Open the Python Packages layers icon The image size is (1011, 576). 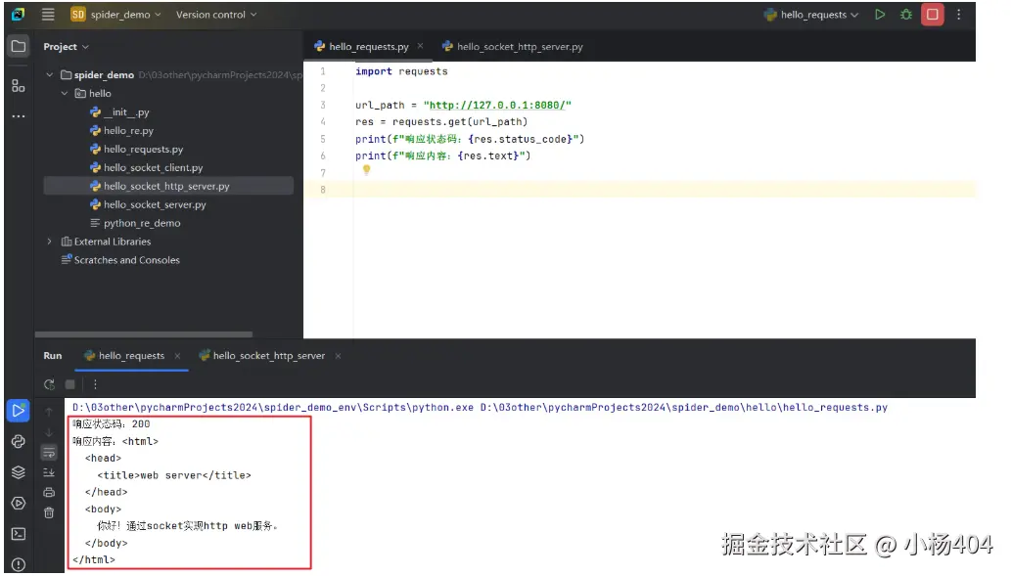tap(18, 472)
